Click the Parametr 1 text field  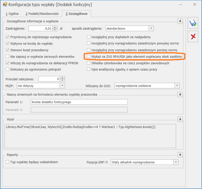point(79,102)
